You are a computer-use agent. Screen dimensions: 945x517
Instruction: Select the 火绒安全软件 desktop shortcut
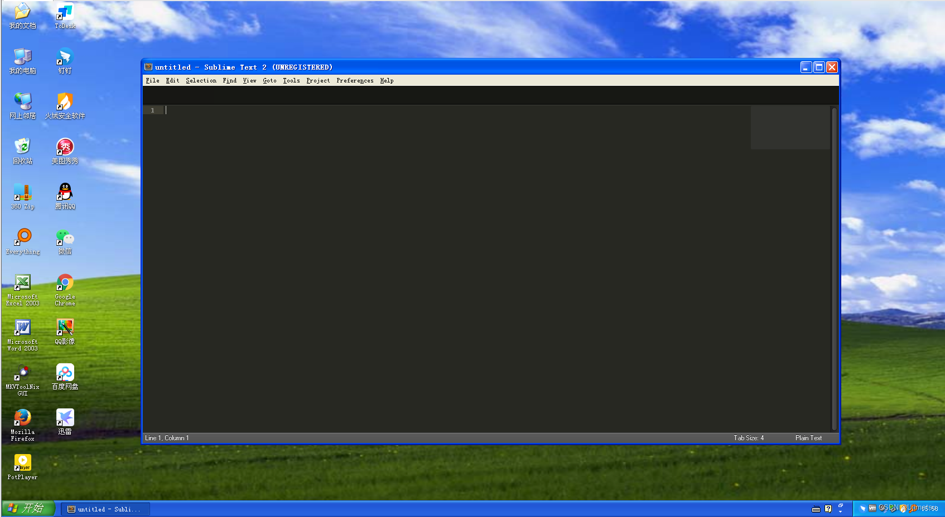pos(65,106)
